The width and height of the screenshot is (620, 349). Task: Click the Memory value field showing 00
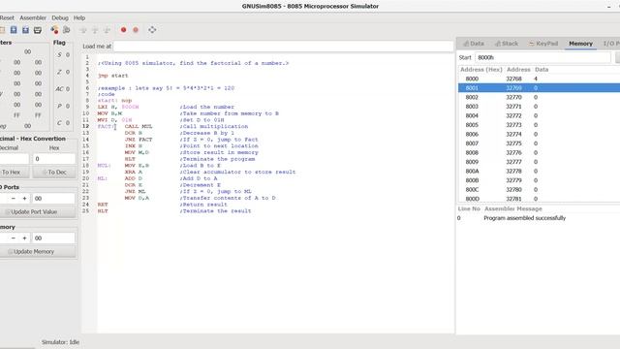(x=53, y=238)
